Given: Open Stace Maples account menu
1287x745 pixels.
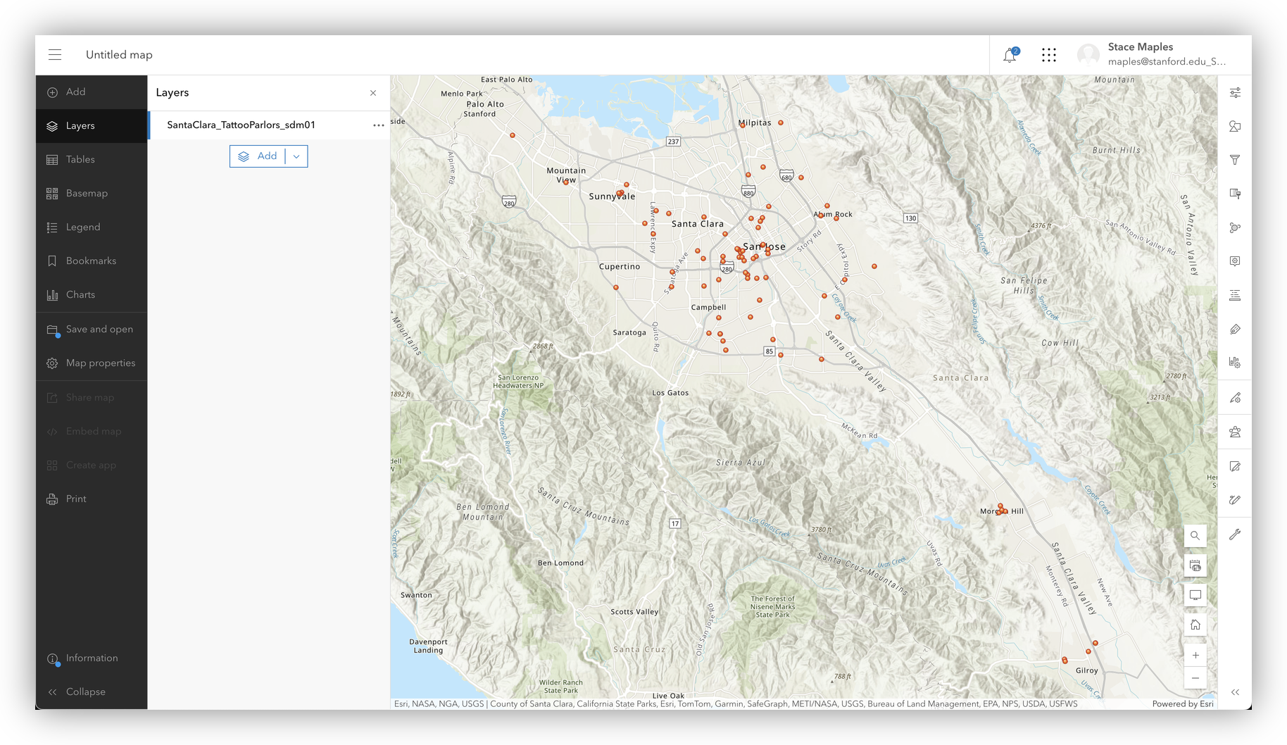Looking at the screenshot, I should (x=1152, y=55).
